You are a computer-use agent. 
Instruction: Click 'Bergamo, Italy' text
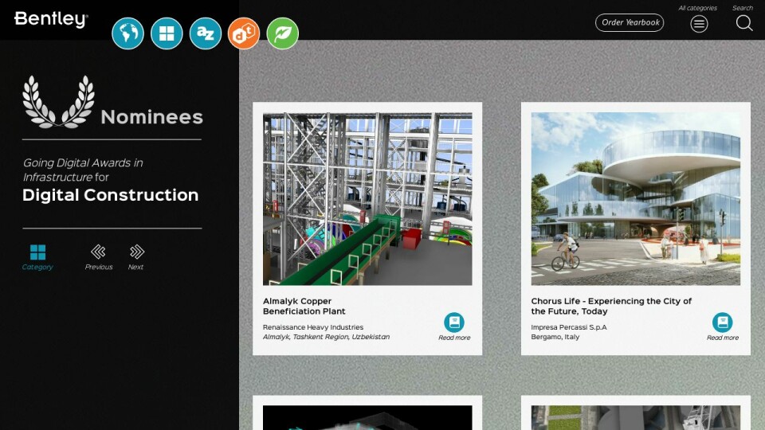(555, 337)
